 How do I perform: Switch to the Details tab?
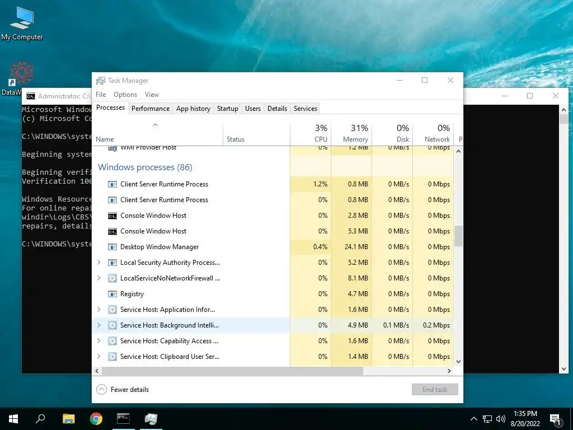[278, 109]
